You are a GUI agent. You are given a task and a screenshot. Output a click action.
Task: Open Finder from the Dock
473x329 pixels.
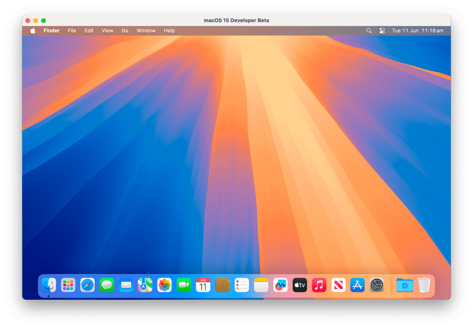tap(48, 285)
